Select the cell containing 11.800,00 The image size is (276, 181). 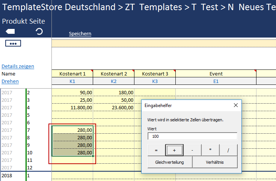pyautogui.click(x=72, y=107)
